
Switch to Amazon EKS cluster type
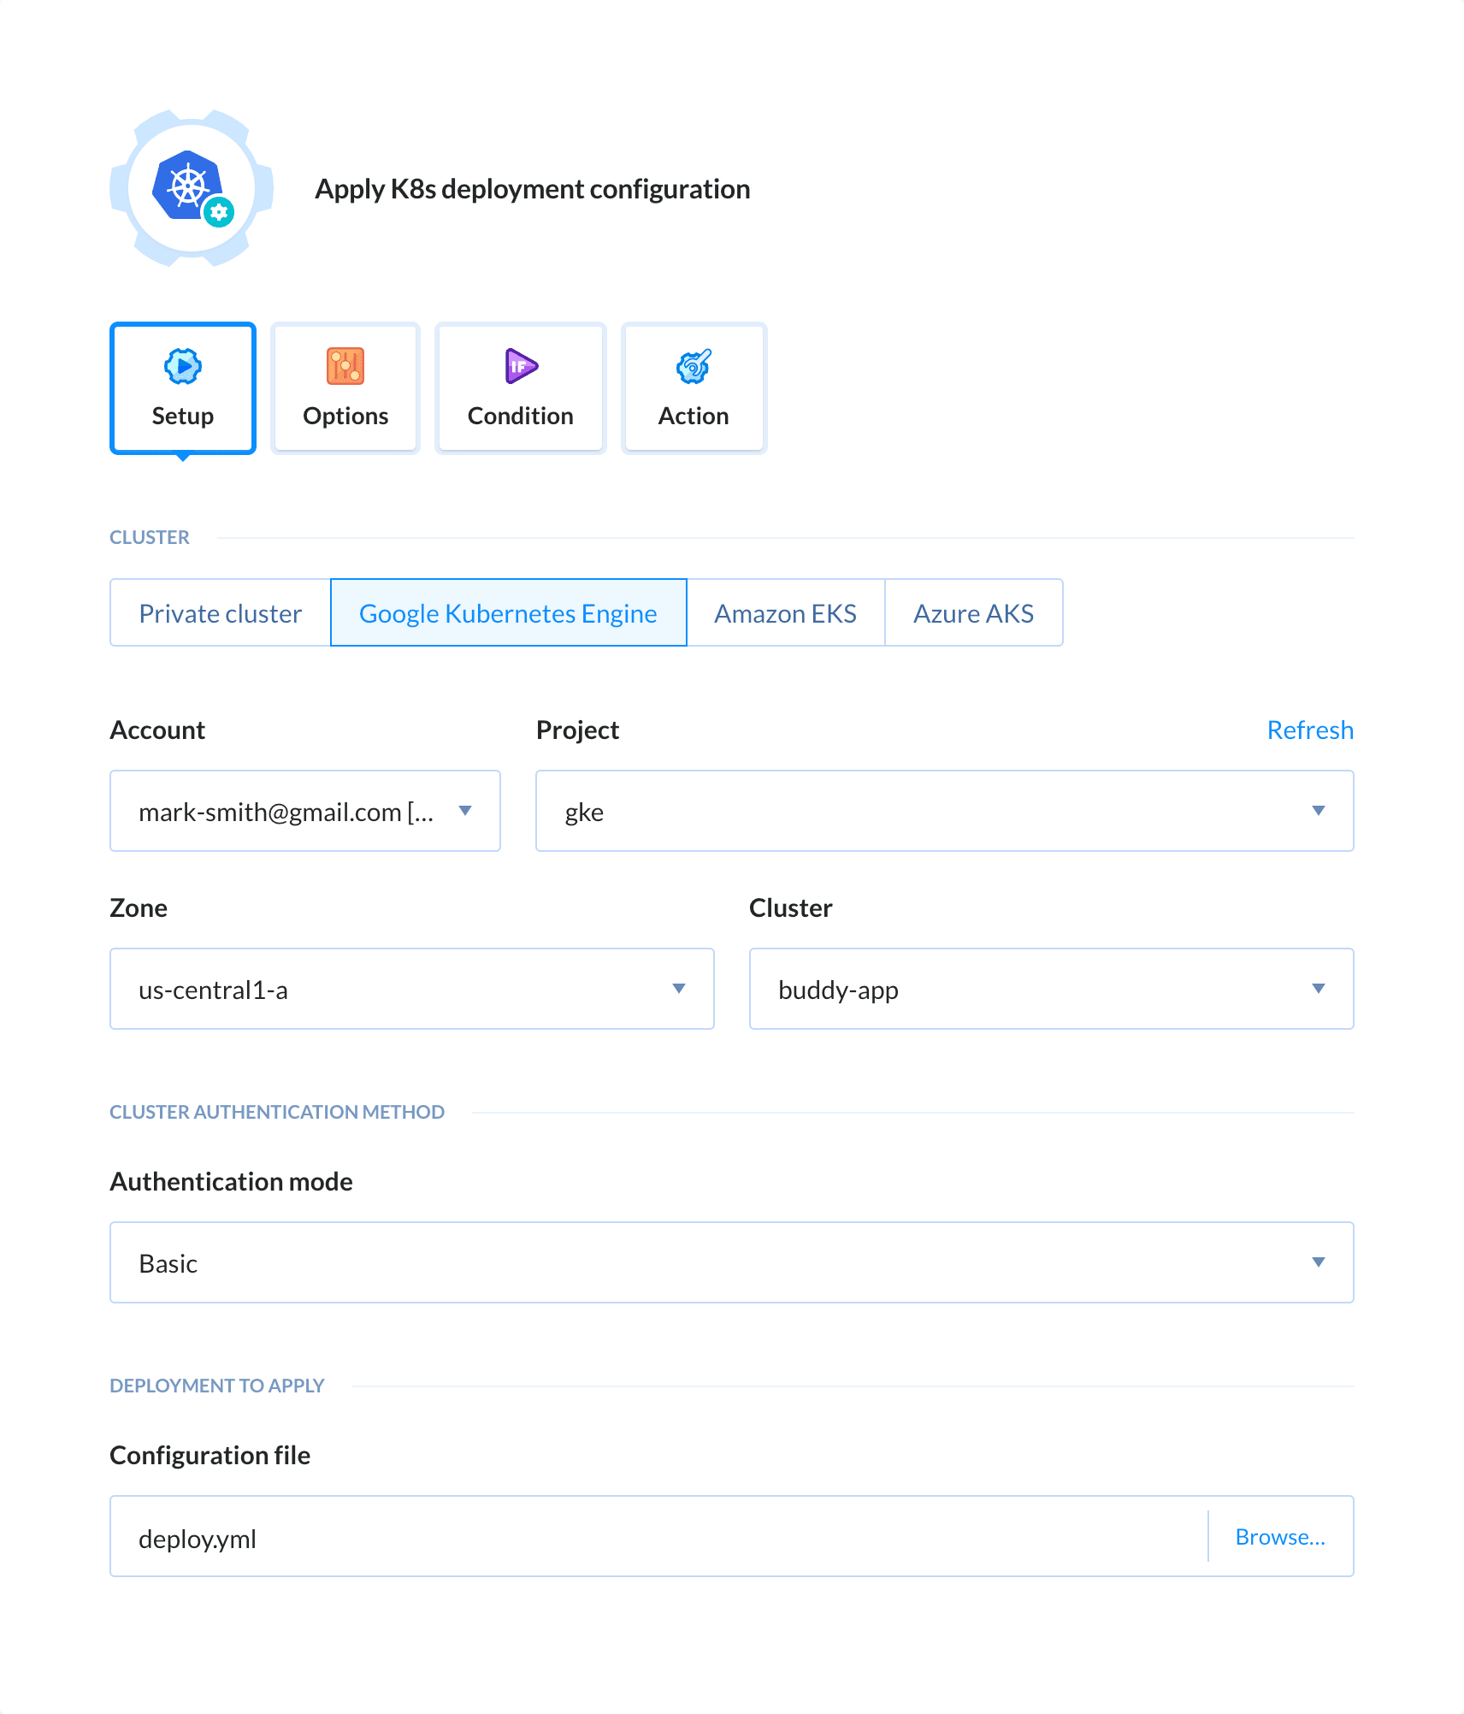click(785, 612)
